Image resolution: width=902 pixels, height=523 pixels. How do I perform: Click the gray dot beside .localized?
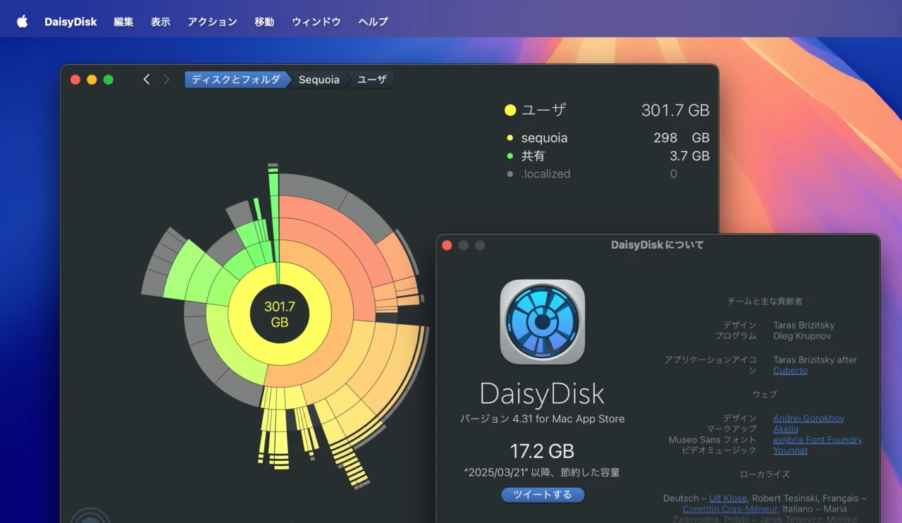508,173
